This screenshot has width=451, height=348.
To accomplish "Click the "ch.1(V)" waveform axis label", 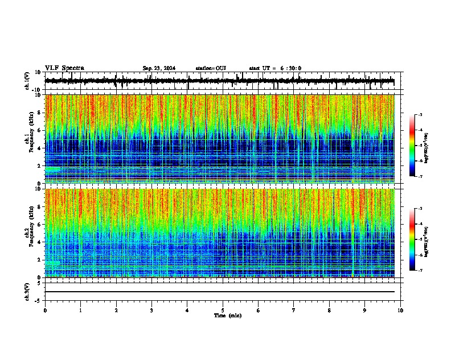I will pyautogui.click(x=27, y=81).
